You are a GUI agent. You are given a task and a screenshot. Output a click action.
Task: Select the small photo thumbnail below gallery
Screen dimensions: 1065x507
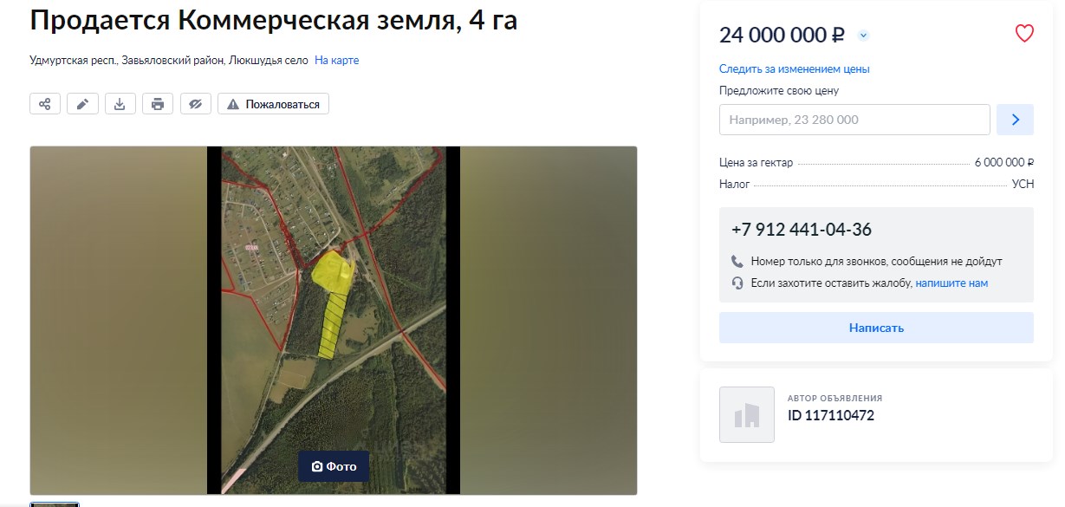pyautogui.click(x=55, y=504)
